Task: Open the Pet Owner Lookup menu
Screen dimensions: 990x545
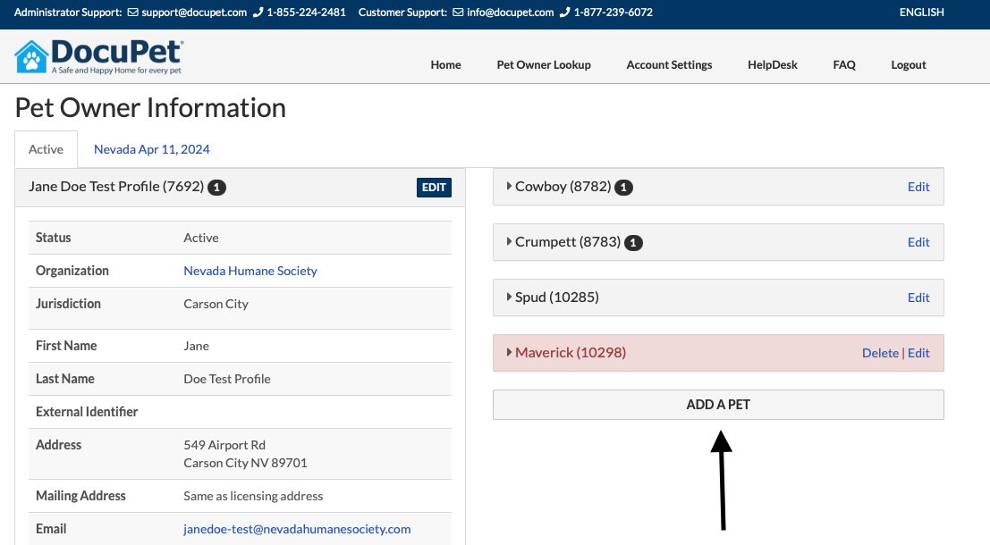Action: pos(544,64)
